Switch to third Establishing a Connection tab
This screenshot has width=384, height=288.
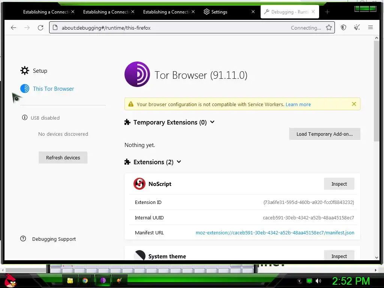(x=166, y=12)
